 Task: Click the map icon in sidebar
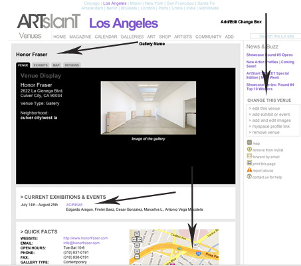pyautogui.click(x=249, y=142)
